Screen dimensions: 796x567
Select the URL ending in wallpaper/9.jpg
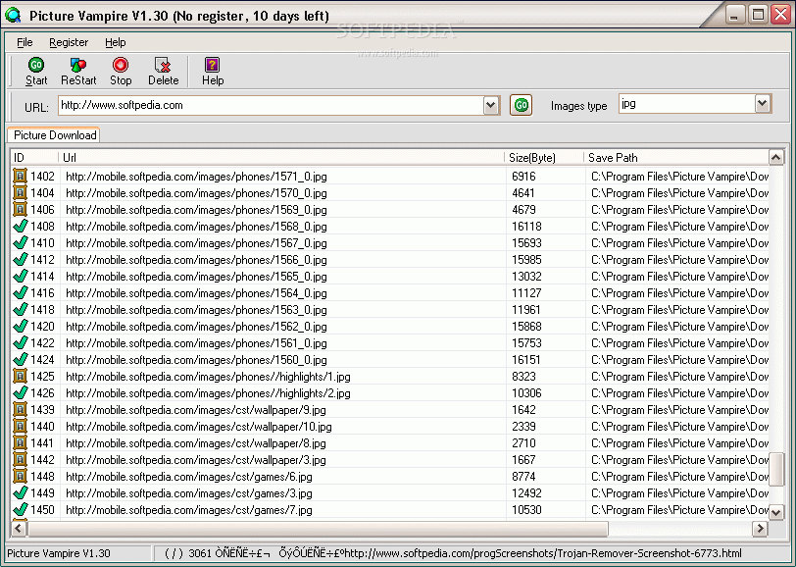(196, 409)
